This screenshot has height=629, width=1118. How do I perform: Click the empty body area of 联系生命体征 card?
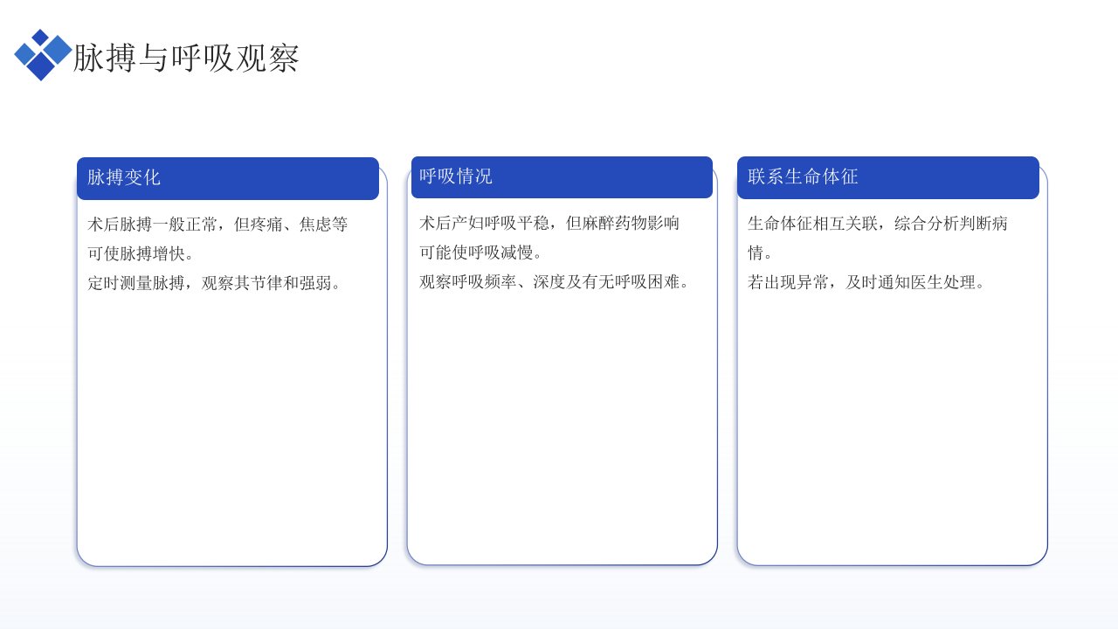coord(892,428)
